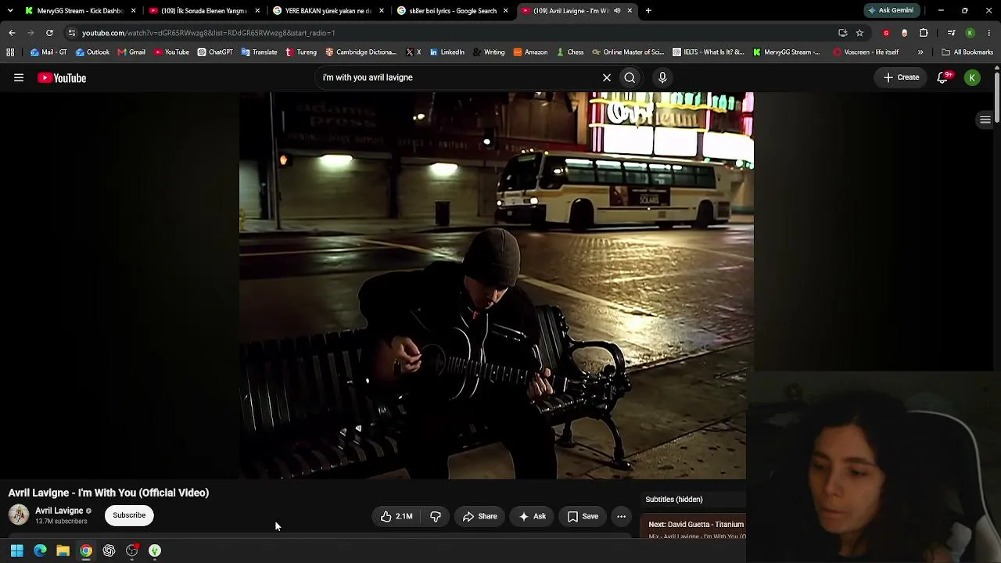Open the Cambridge Dictionary bookmark
The width and height of the screenshot is (1001, 563).
pyautogui.click(x=361, y=52)
